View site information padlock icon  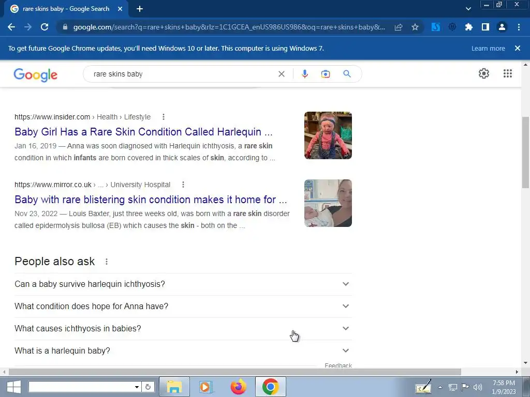click(x=65, y=27)
